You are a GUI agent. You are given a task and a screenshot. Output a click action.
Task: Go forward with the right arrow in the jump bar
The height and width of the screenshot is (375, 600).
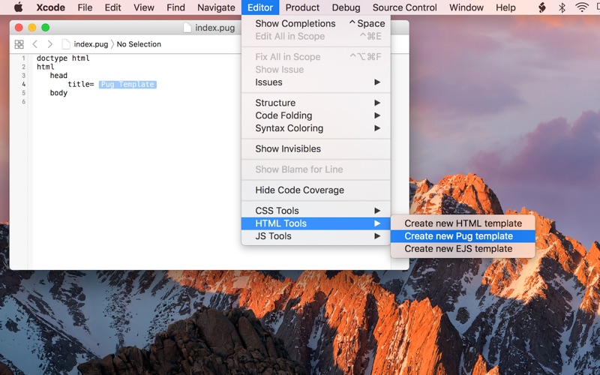(49, 44)
